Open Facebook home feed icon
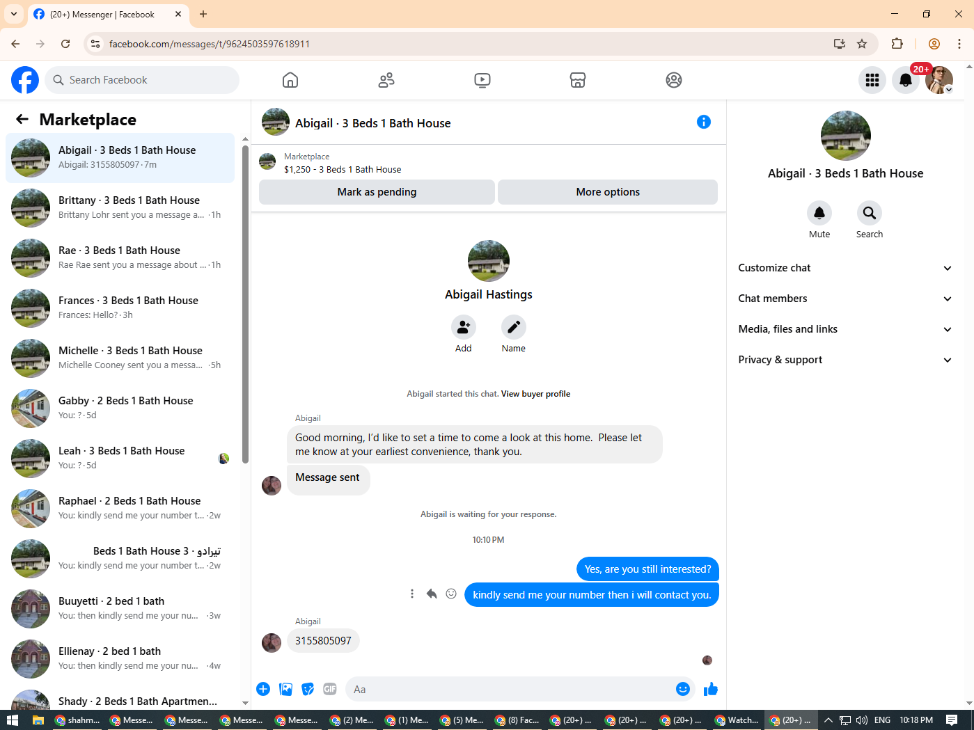Image resolution: width=974 pixels, height=730 pixels. pos(290,80)
